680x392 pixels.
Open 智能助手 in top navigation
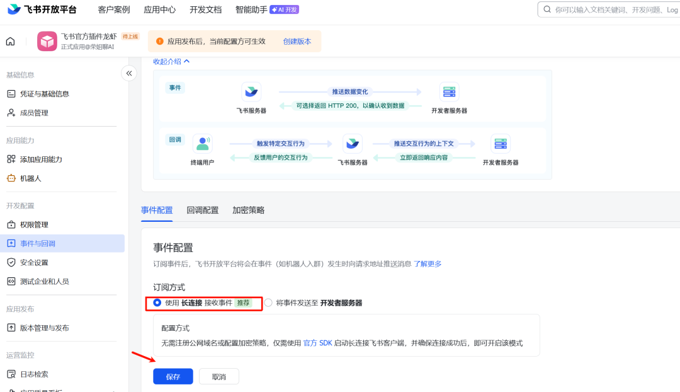[251, 9]
